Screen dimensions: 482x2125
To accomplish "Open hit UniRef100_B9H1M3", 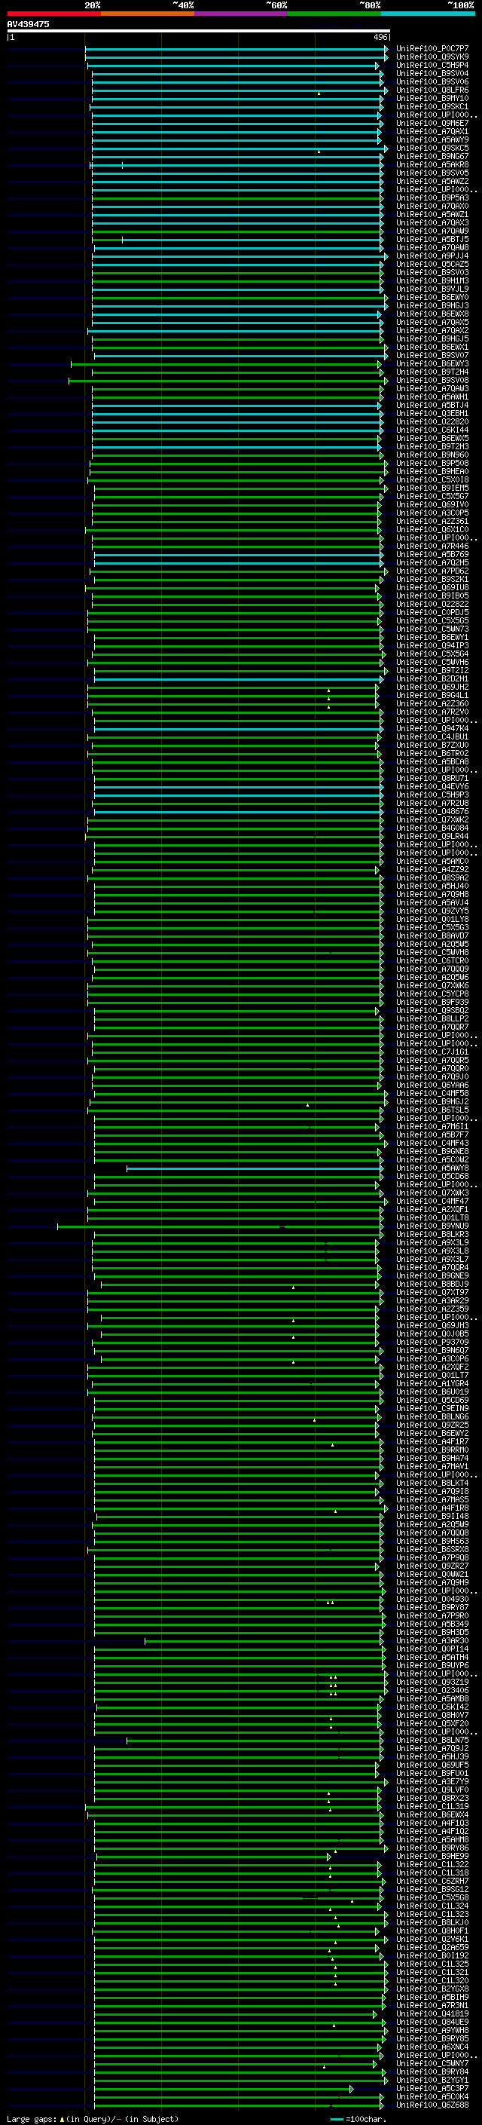I will tap(432, 281).
